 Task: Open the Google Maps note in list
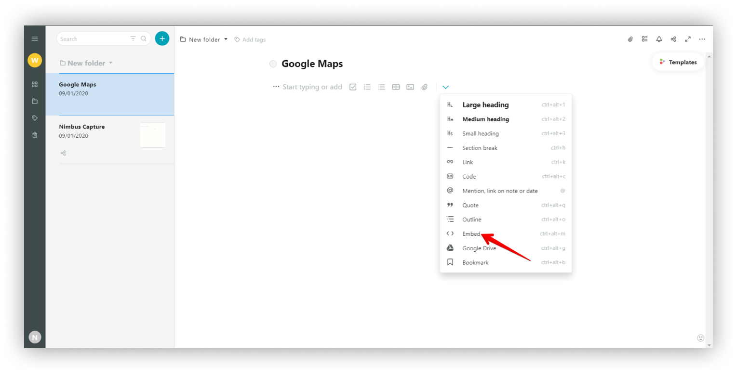click(x=110, y=94)
